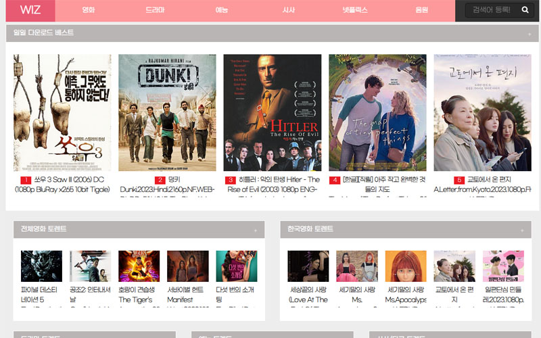Click the 일일 다운로드 베스트 header
541x338 pixels.
coord(273,33)
